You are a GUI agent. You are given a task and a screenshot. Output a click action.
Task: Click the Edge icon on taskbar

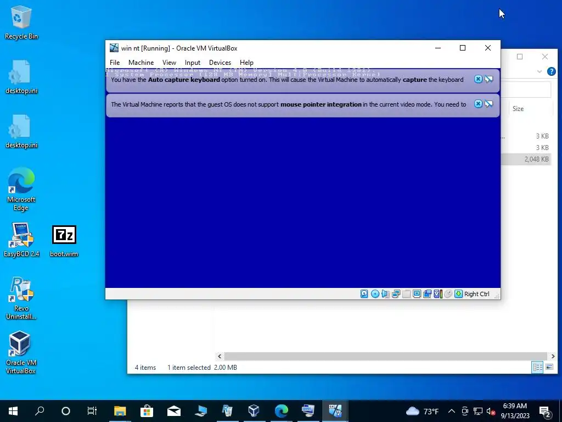tap(281, 411)
